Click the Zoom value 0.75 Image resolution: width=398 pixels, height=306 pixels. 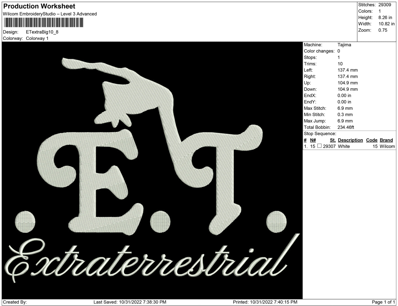[382, 30]
